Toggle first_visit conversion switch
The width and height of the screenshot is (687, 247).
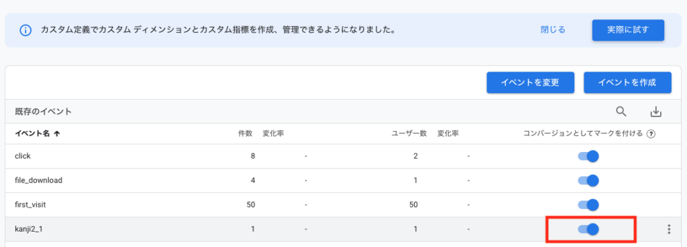pyautogui.click(x=588, y=205)
